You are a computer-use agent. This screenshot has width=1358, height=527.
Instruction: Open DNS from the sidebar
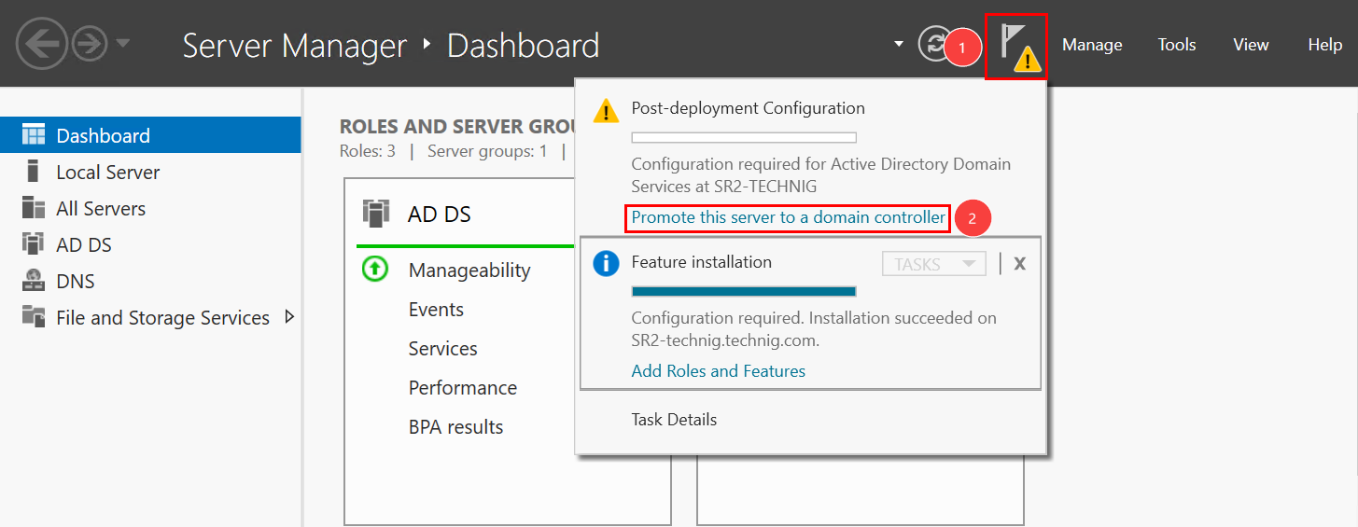[75, 281]
